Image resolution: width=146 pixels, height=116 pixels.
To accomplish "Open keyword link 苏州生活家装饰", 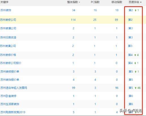I will (x=10, y=104).
